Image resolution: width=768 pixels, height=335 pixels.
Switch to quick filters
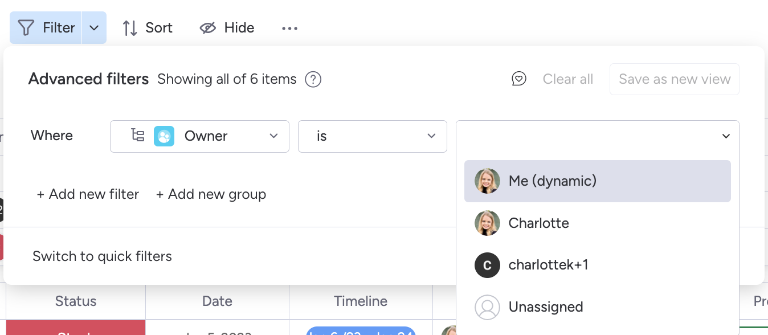(x=102, y=256)
